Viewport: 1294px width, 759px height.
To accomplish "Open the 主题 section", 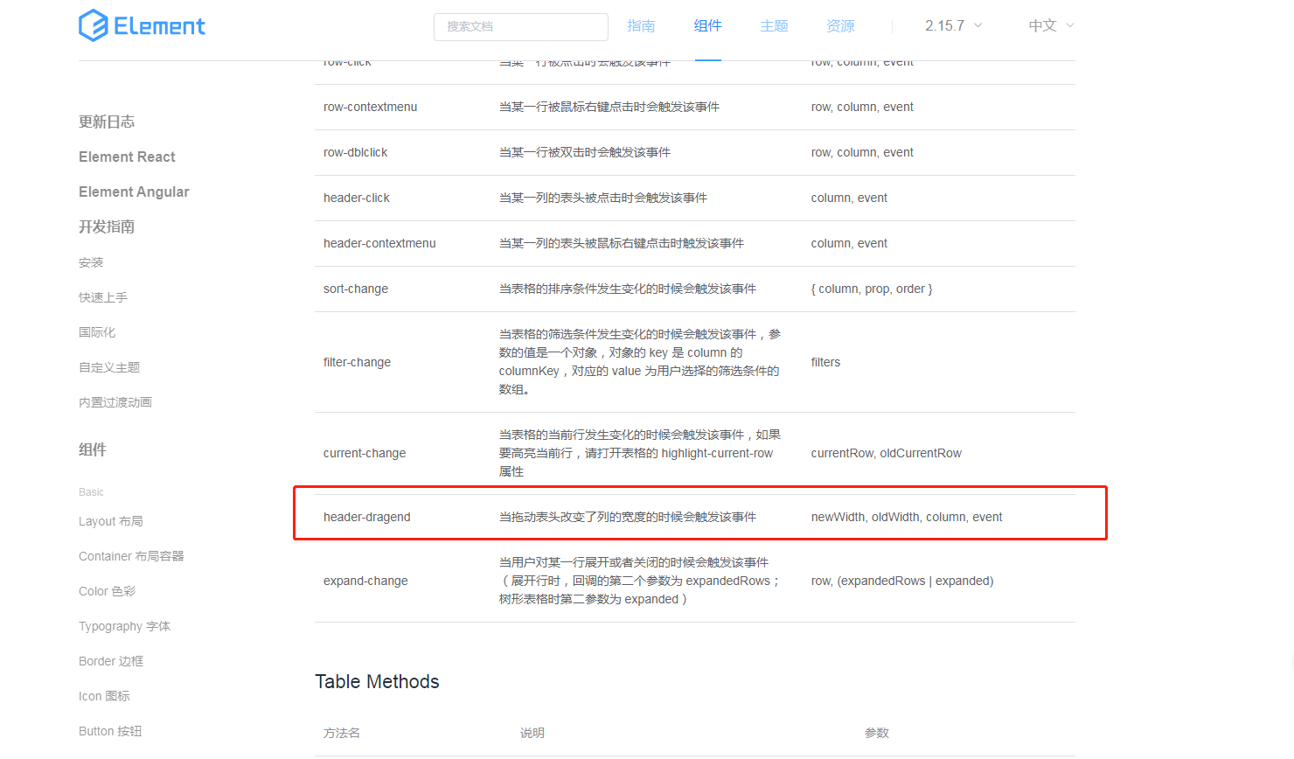I will (775, 25).
